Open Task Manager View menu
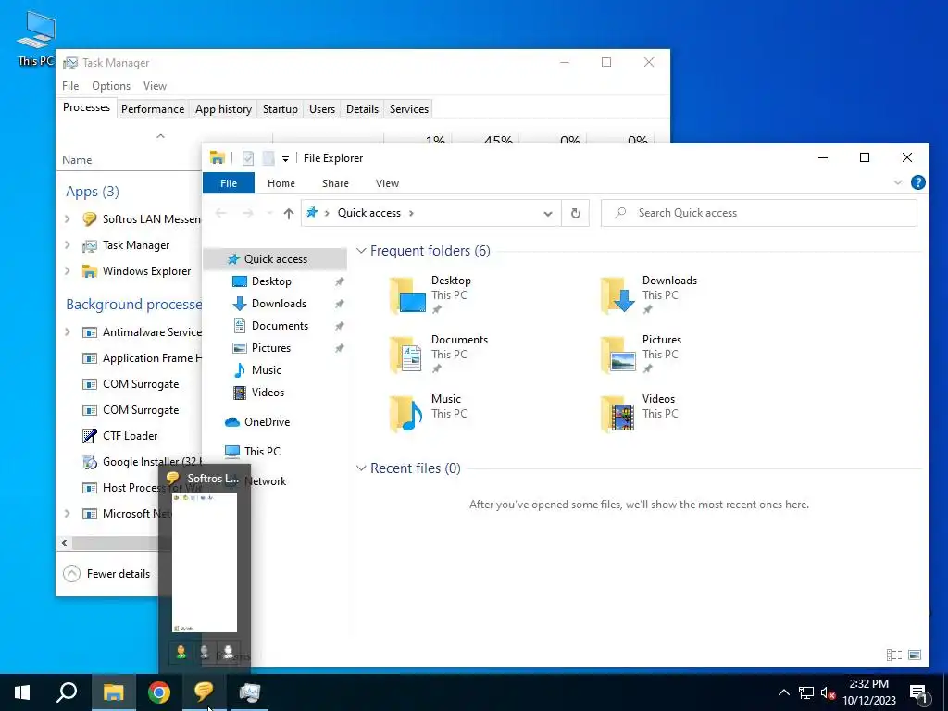Screen dimensions: 948x711 155,86
